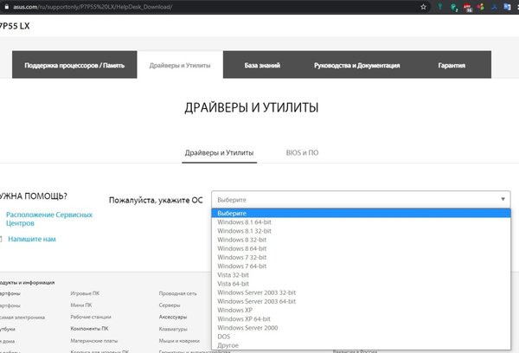The width and height of the screenshot is (519, 353).
Task: Select the Драйверы и Утилиты top tab
Action: pos(180,65)
